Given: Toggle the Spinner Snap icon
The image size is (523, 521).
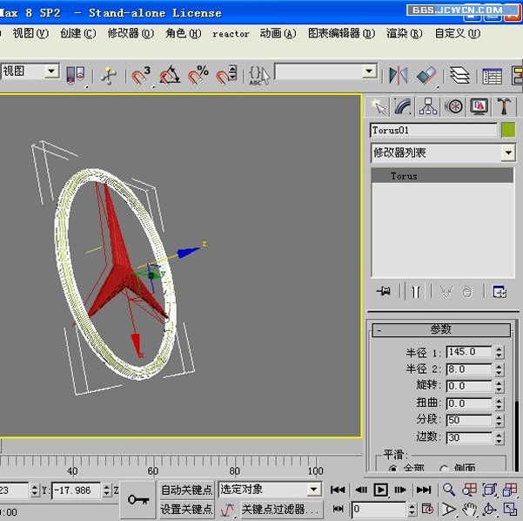Looking at the screenshot, I should (226, 76).
